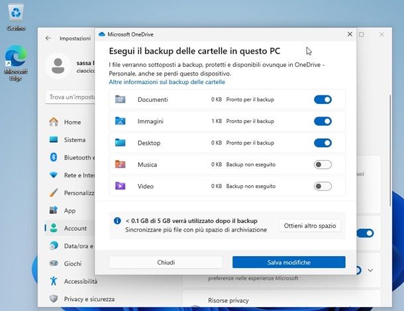Toggle Immagini folder backup switch
This screenshot has height=311, width=404.
[323, 121]
